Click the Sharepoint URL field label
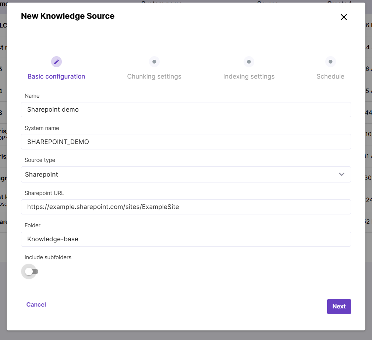The height and width of the screenshot is (340, 372). tap(44, 193)
